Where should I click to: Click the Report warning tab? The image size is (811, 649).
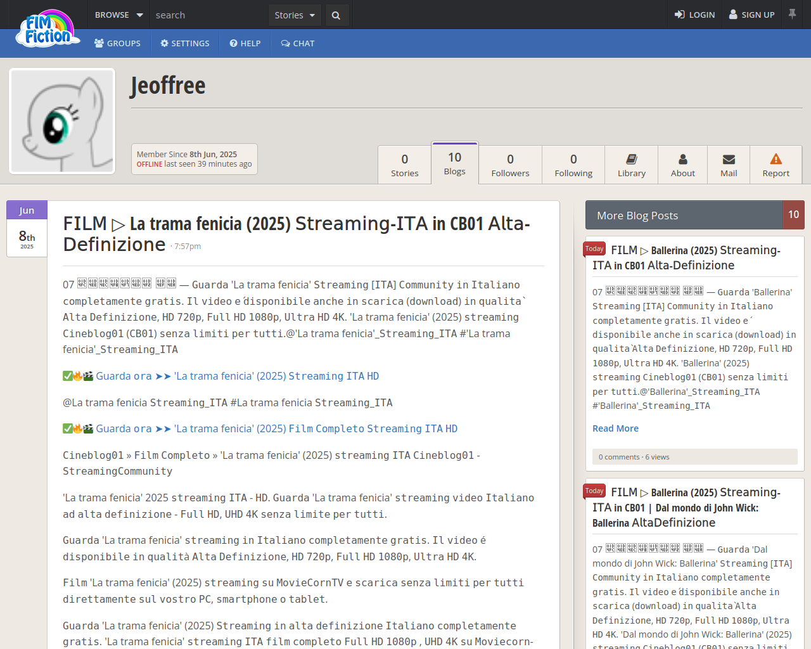(x=776, y=165)
